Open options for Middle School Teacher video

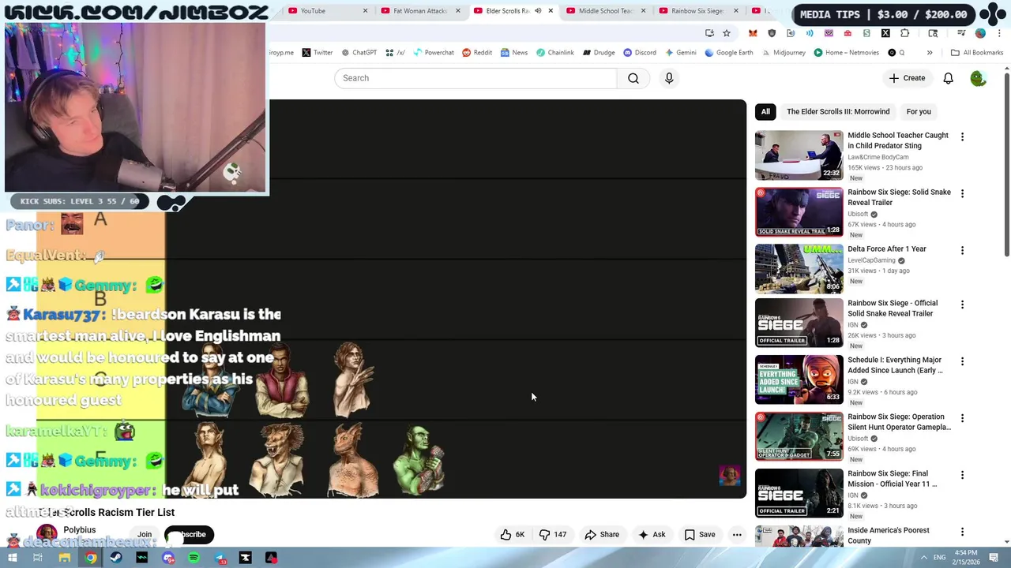tap(962, 136)
